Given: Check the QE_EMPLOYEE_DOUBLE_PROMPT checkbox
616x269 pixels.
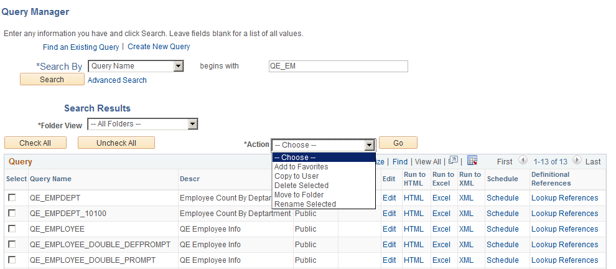Looking at the screenshot, I should (x=12, y=260).
